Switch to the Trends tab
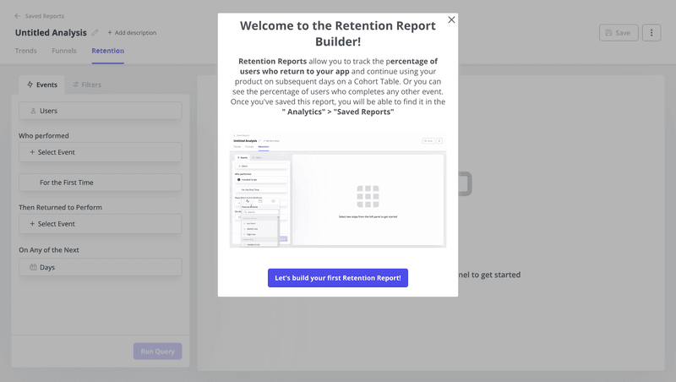 [26, 51]
